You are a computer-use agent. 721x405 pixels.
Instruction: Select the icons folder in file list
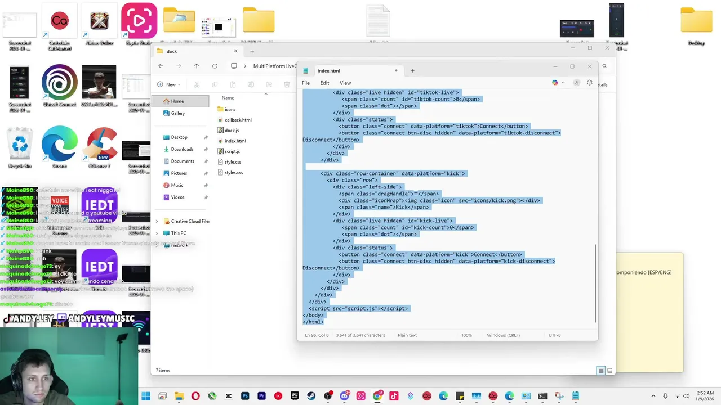tap(226, 109)
